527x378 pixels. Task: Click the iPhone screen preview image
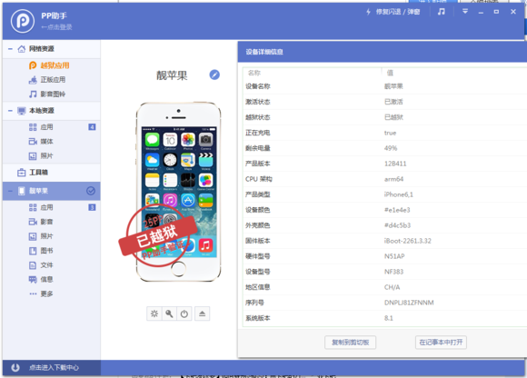(x=178, y=192)
